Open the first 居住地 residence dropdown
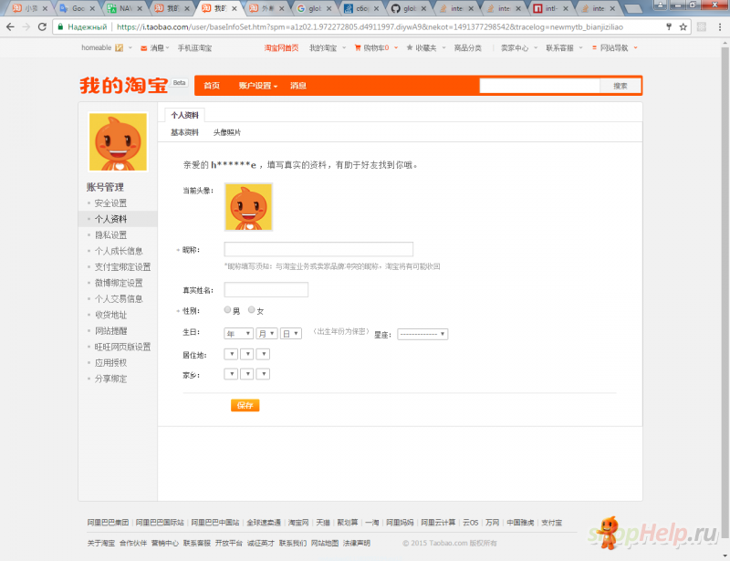 coord(231,354)
